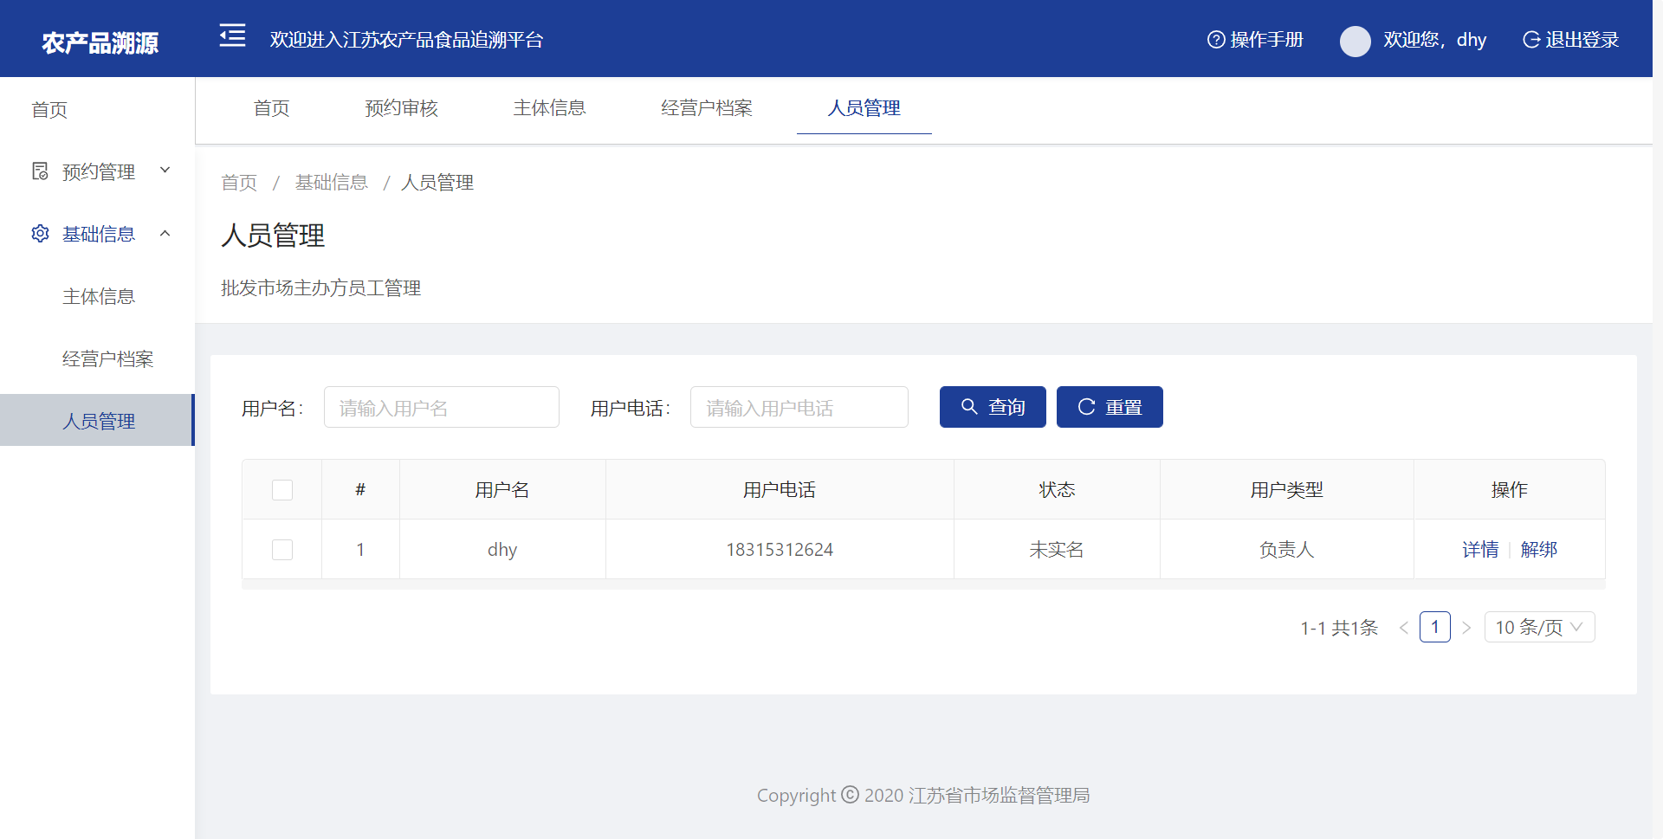Click the 预约管理 document icon in sidebar
The width and height of the screenshot is (1663, 839).
[x=40, y=171]
